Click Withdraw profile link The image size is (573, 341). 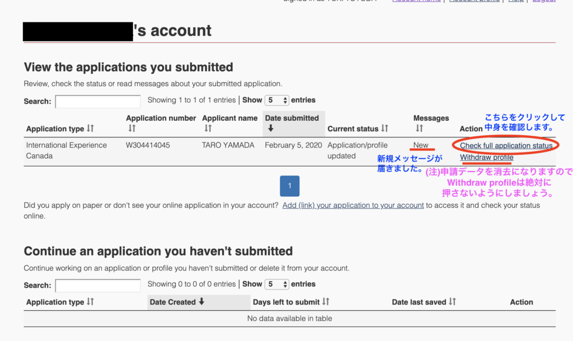click(x=486, y=157)
